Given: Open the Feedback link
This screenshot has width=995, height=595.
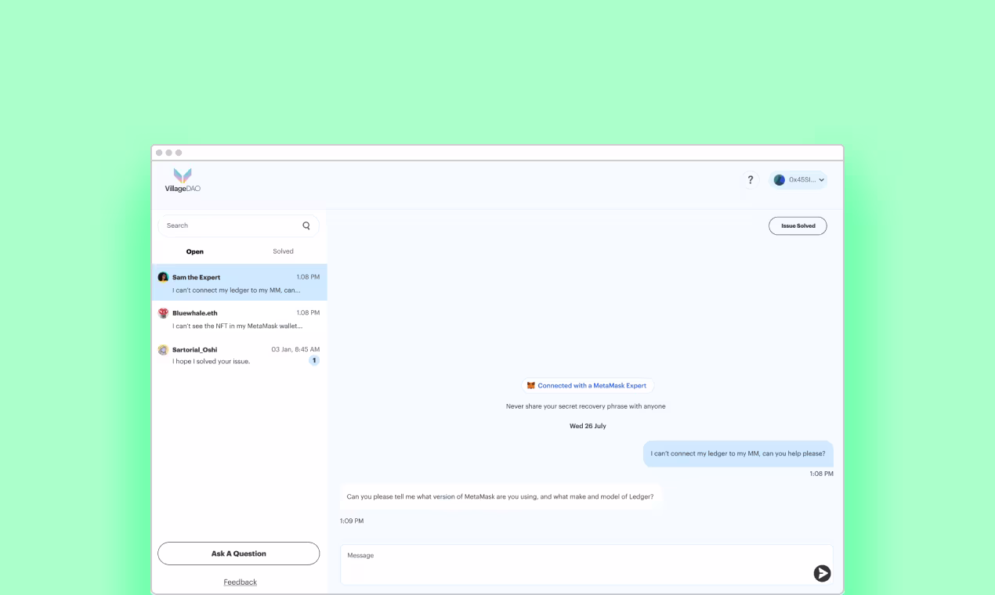Looking at the screenshot, I should 241,582.
